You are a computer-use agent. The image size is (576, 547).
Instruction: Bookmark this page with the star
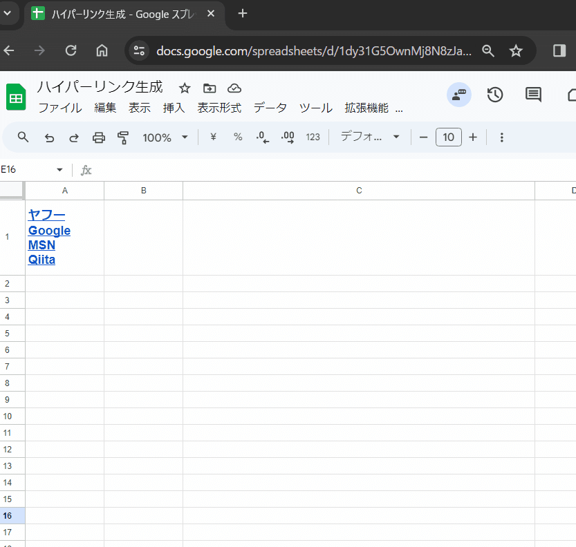point(516,50)
